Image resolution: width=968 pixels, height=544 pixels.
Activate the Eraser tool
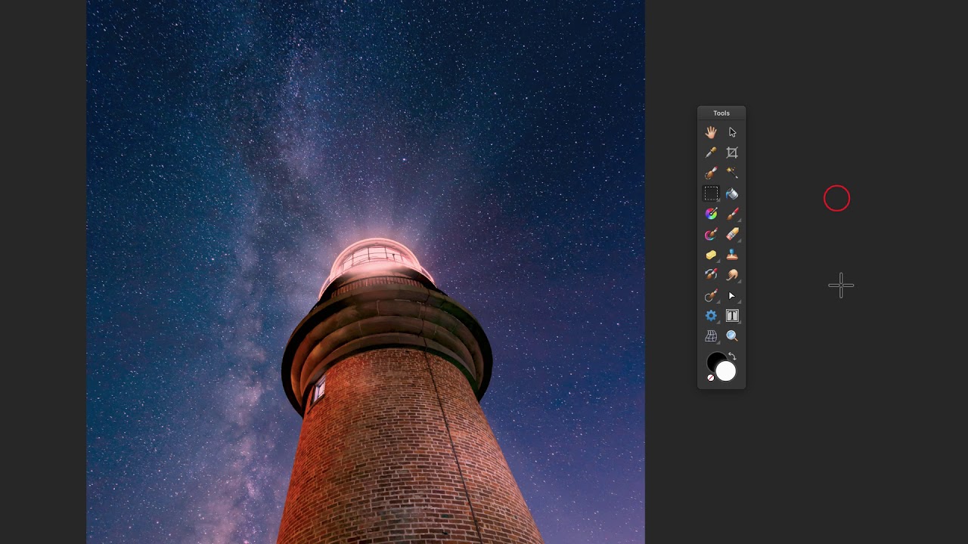[732, 235]
